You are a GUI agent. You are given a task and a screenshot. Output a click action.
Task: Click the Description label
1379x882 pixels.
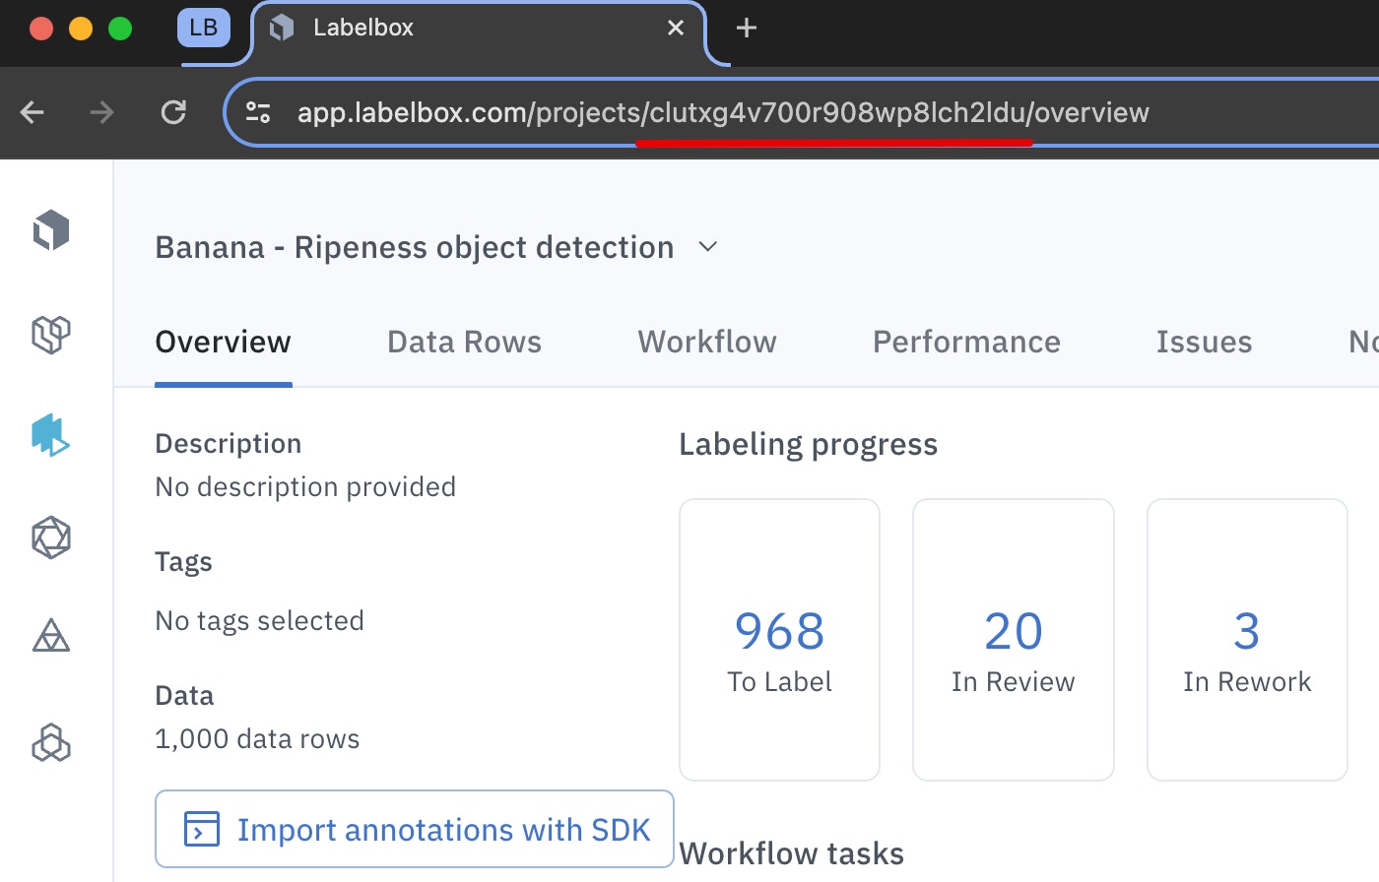pos(229,444)
